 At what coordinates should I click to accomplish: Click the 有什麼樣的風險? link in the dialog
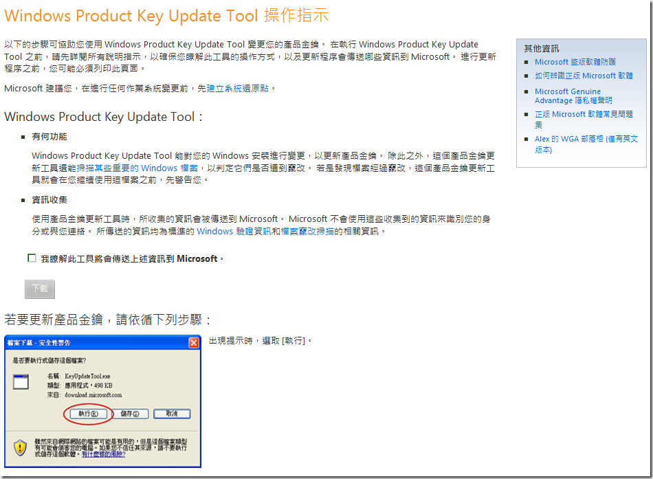pos(103,454)
